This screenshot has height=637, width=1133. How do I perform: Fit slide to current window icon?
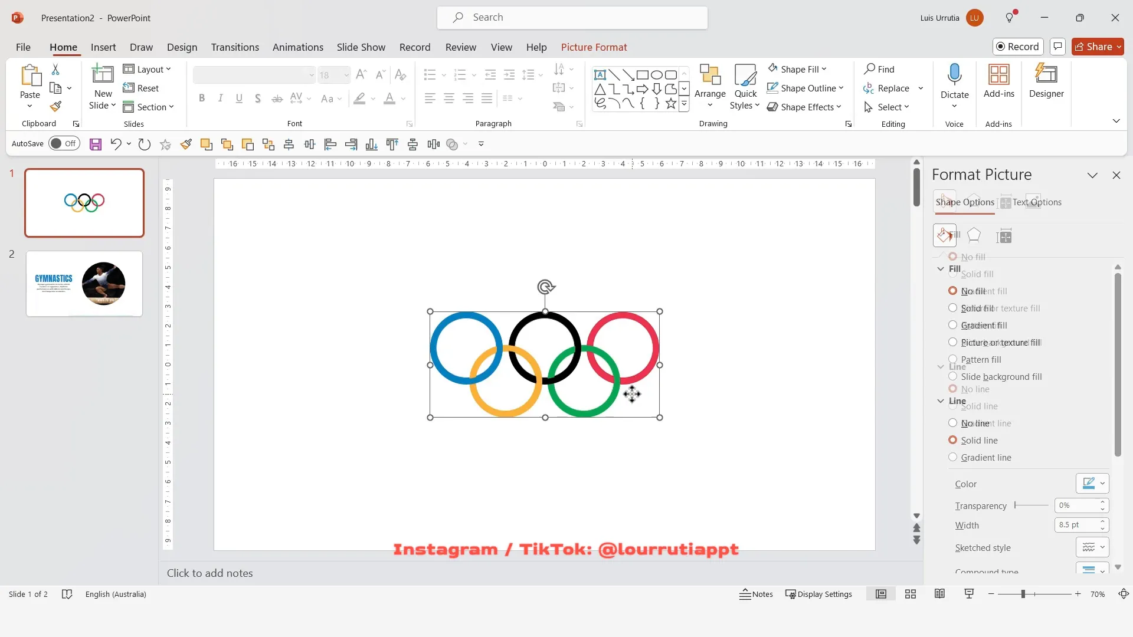click(x=1124, y=595)
